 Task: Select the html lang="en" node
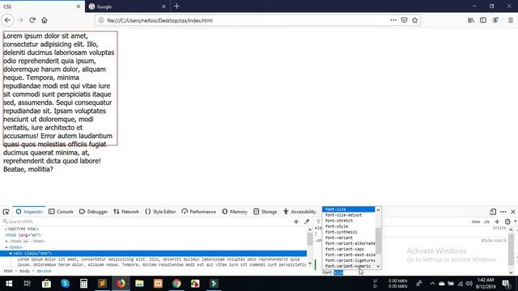23,235
